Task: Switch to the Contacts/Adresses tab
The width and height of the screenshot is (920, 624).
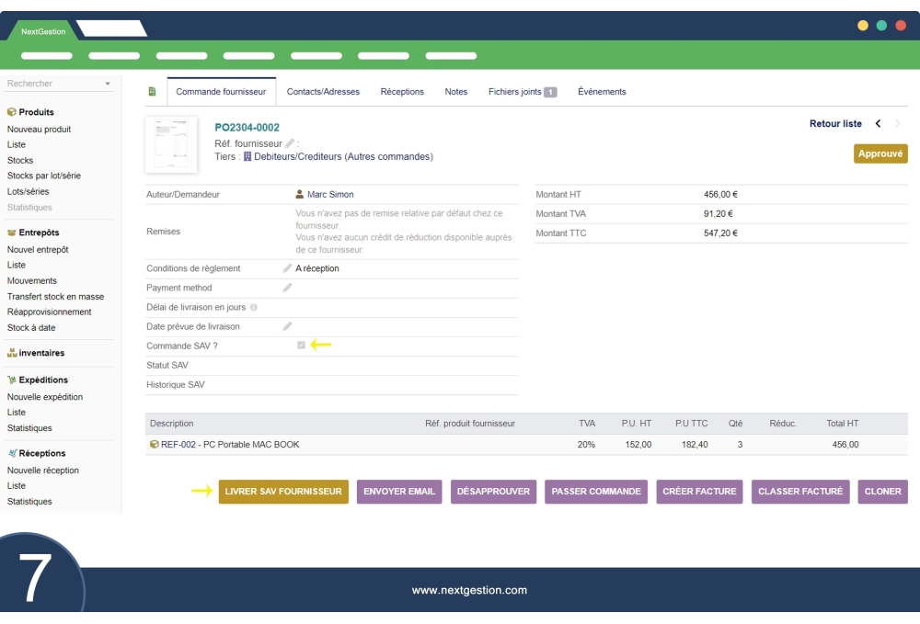Action: pyautogui.click(x=323, y=92)
